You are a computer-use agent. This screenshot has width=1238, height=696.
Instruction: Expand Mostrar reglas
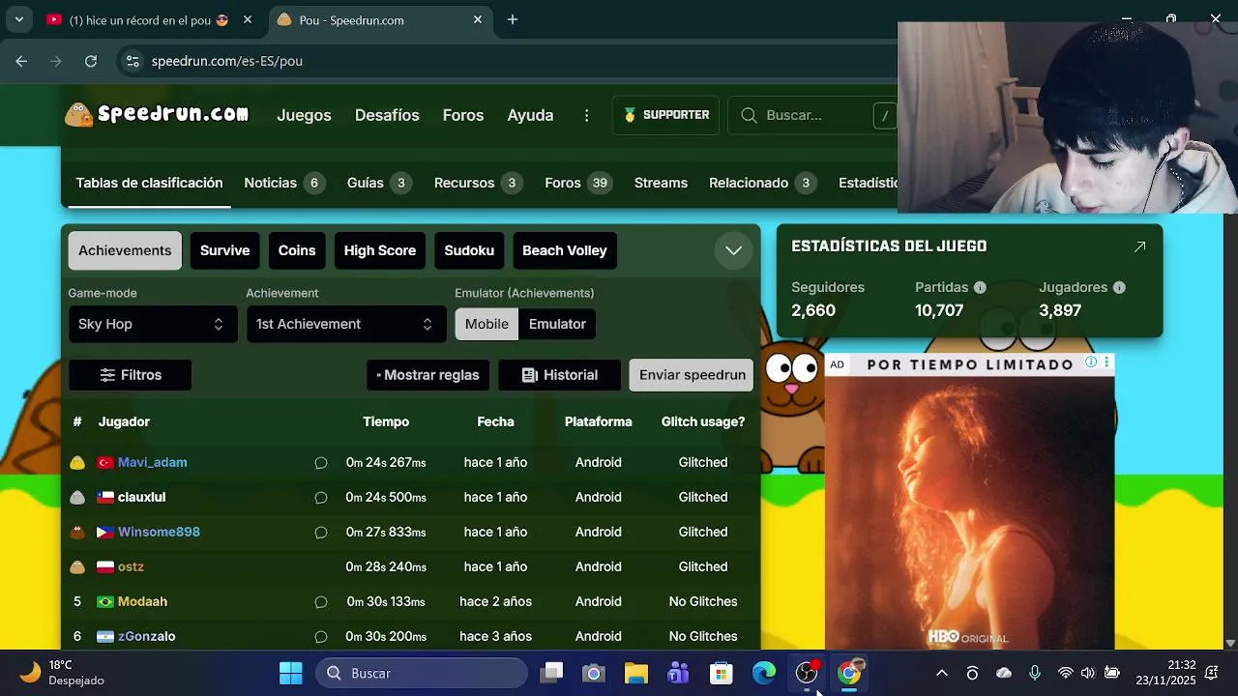pyautogui.click(x=427, y=375)
